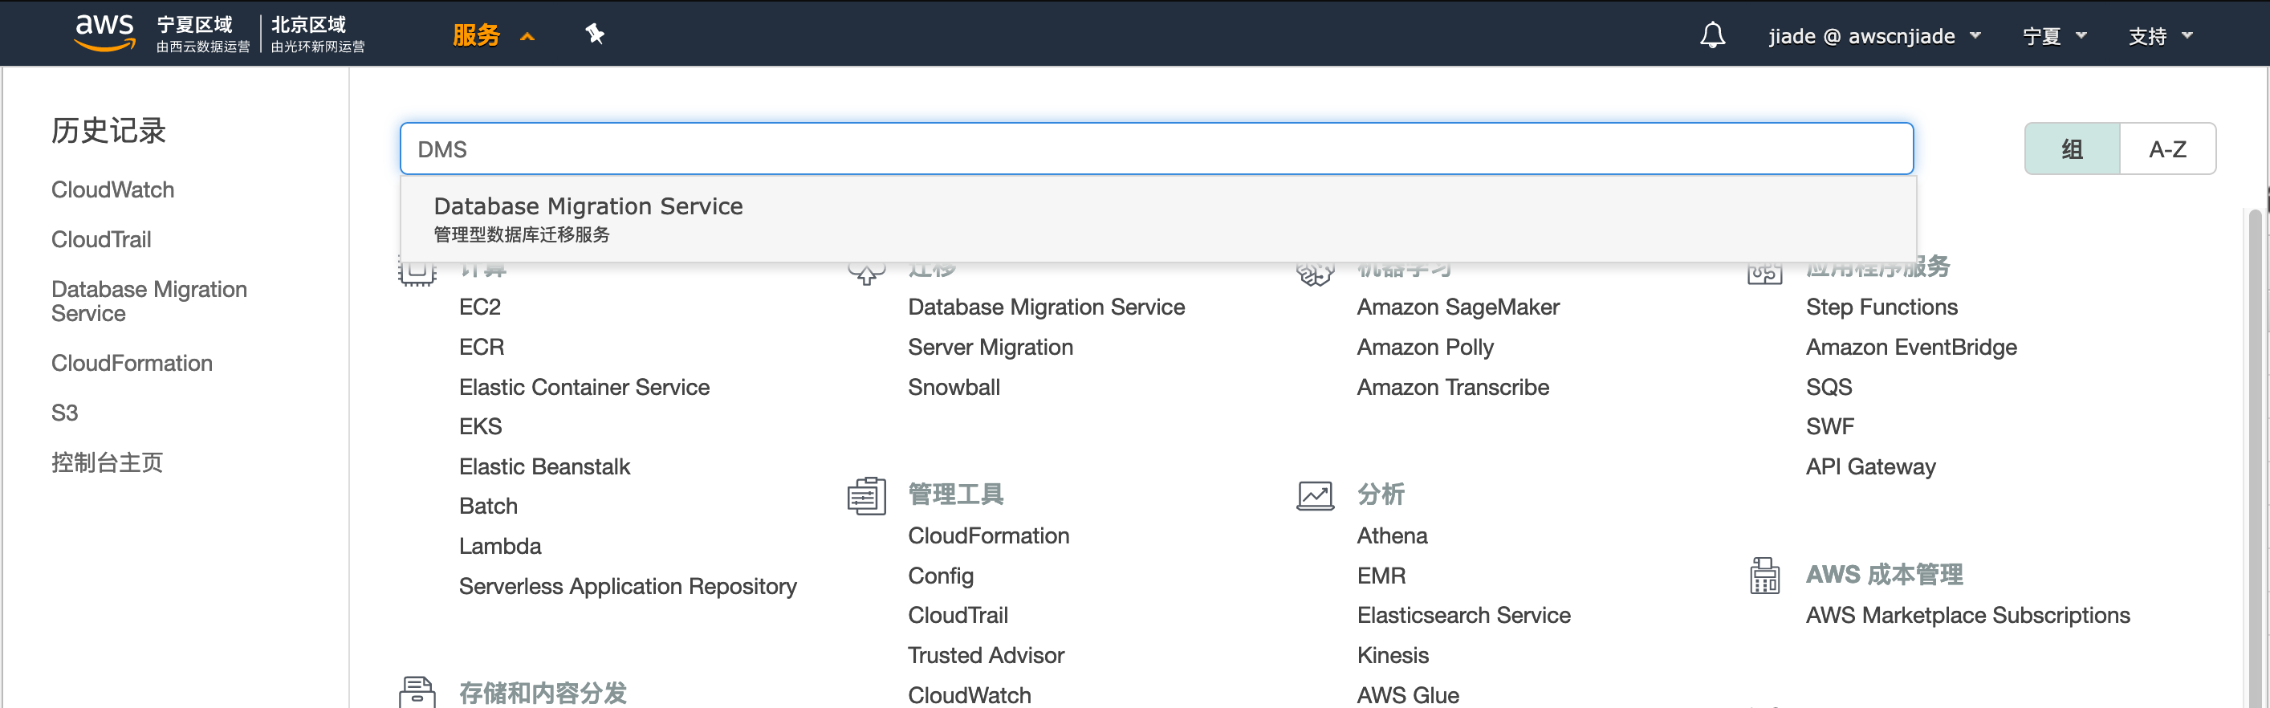Open Step Functions service

tap(1881, 307)
